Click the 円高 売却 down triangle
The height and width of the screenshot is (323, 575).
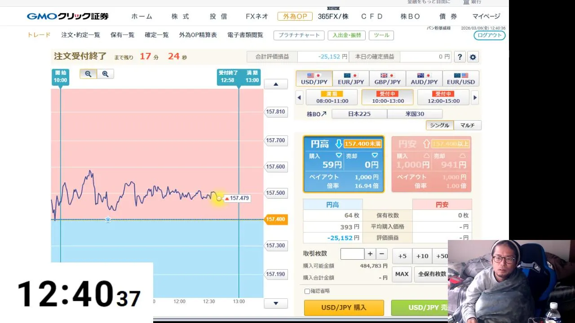375,156
